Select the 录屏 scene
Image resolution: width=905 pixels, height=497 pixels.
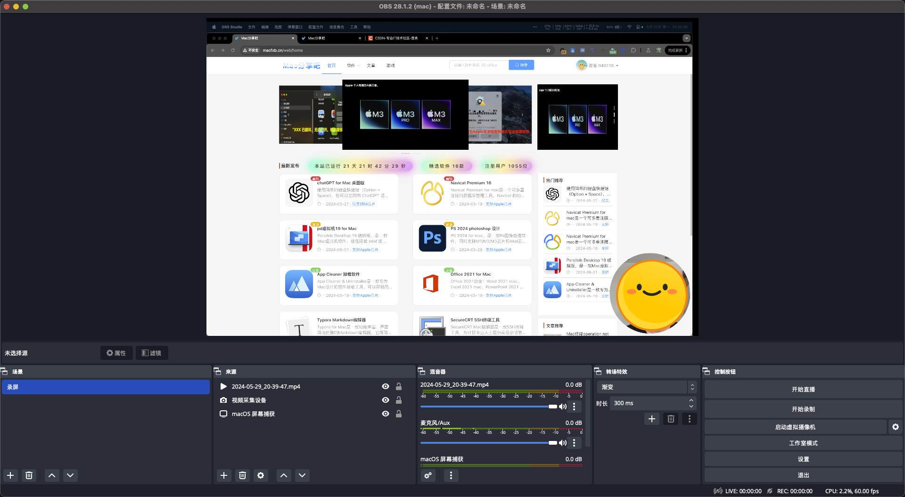tap(106, 387)
